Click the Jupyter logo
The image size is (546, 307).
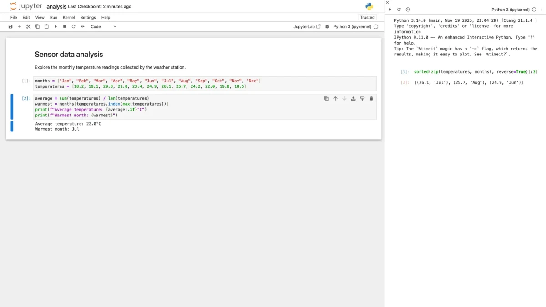pos(26,6)
